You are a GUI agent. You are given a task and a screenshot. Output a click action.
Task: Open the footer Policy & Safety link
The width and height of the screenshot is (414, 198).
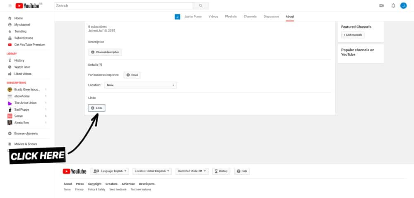click(96, 190)
